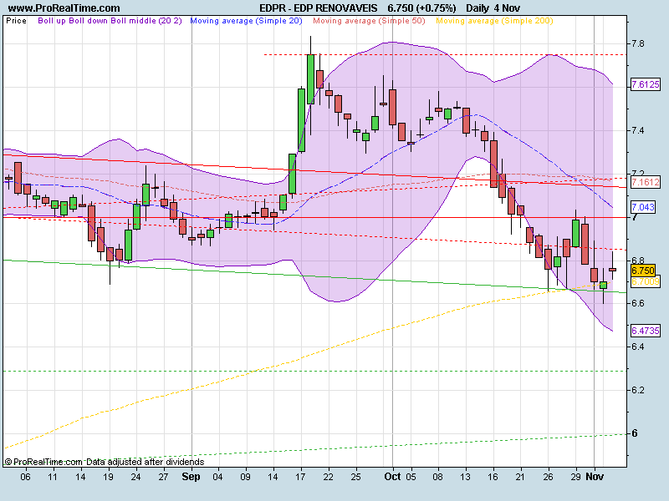Click the www.ProRealTime.com header text

click(x=64, y=8)
